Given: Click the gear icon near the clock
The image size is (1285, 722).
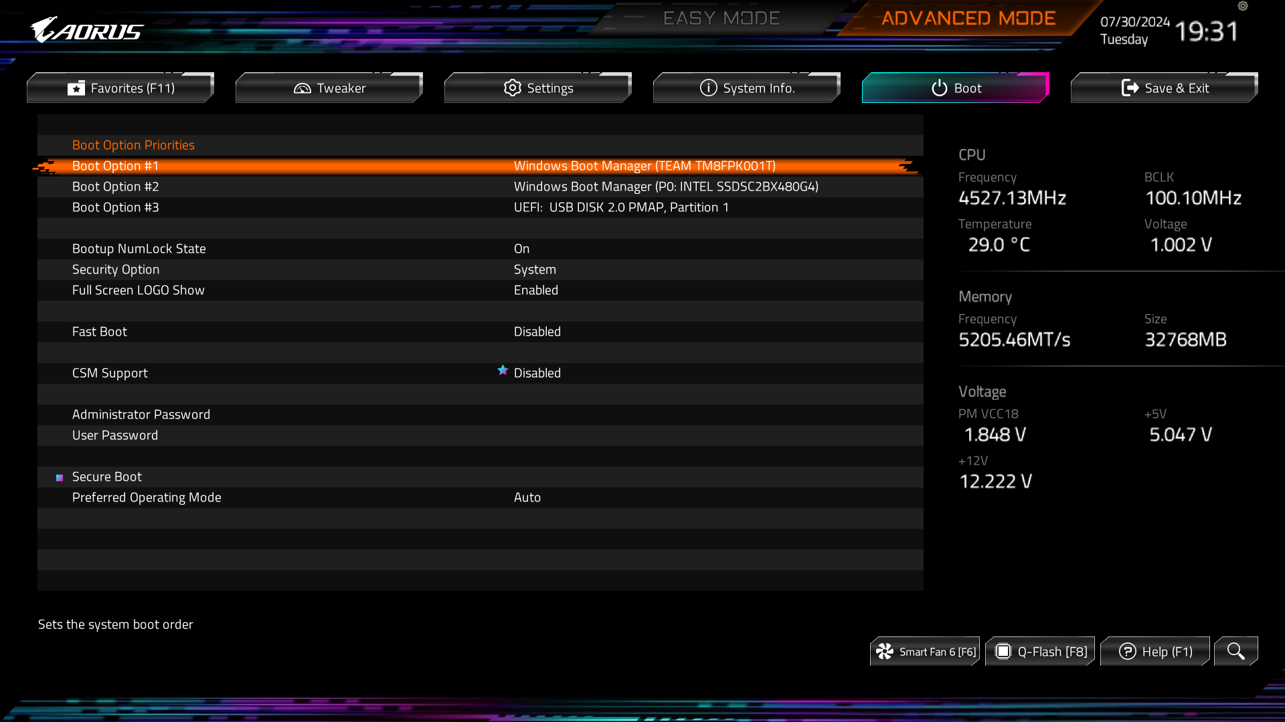Looking at the screenshot, I should click(x=1243, y=6).
